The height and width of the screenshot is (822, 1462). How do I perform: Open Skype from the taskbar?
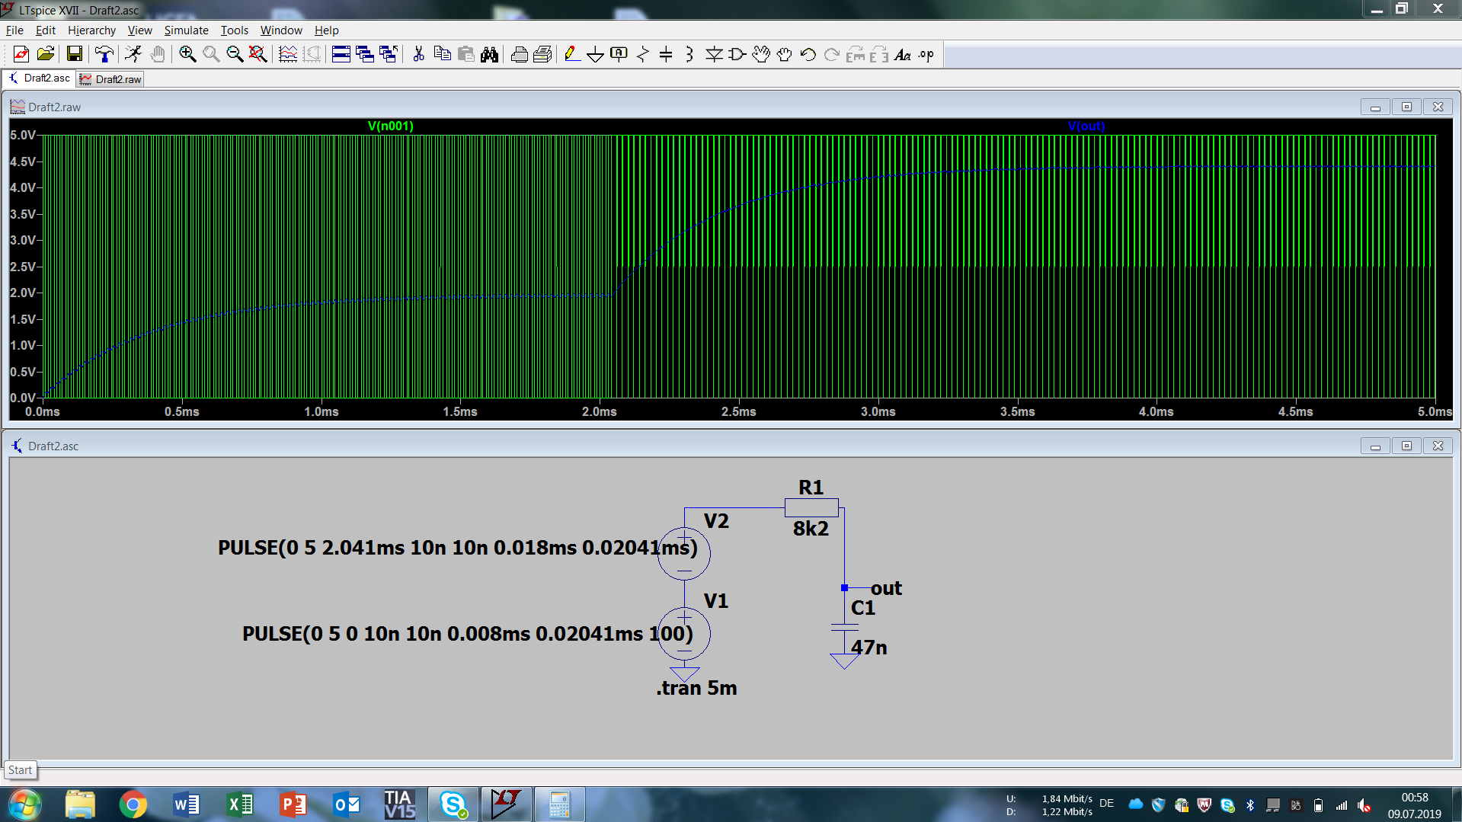[453, 804]
